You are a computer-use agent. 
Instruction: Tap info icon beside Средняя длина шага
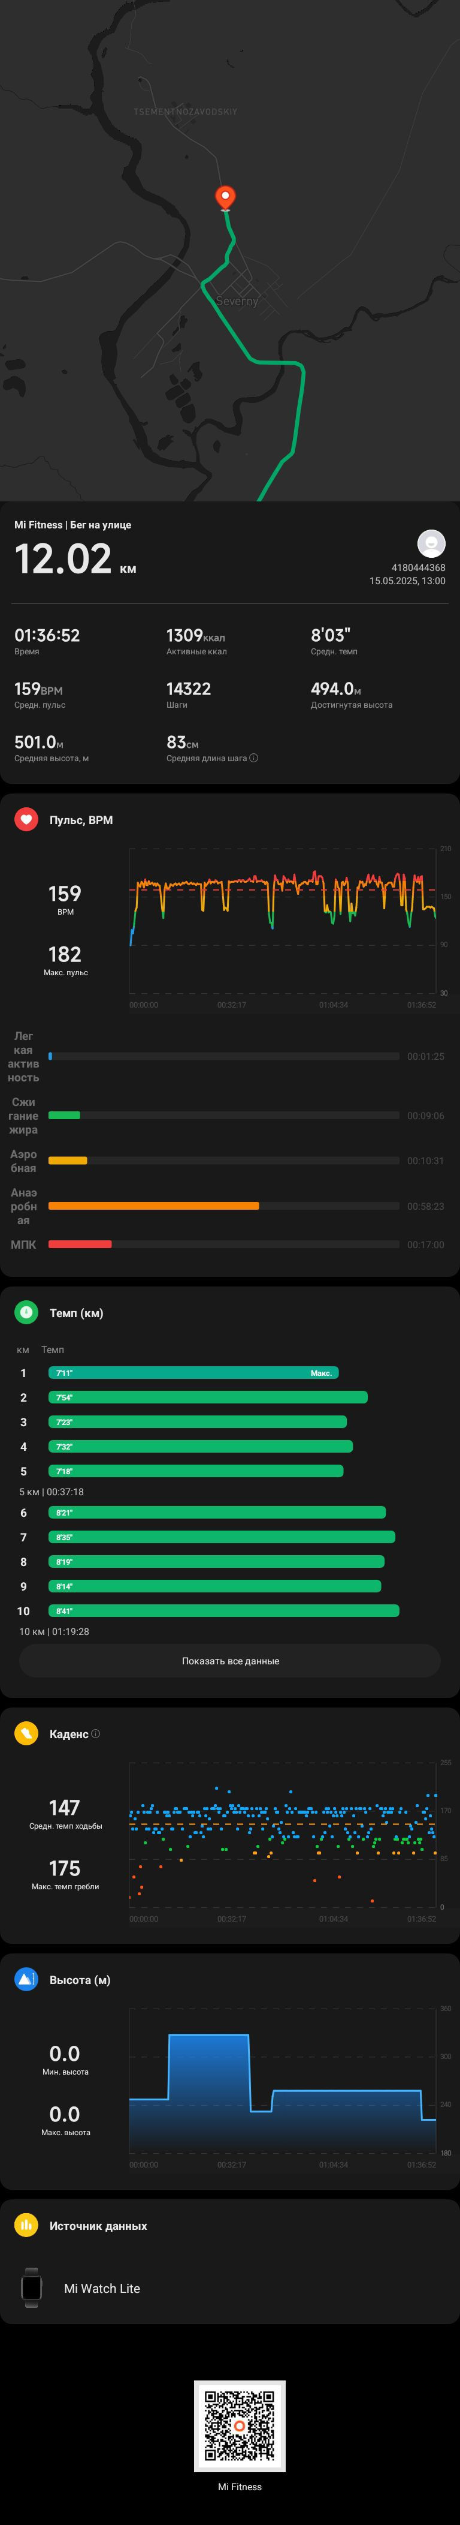tap(253, 757)
